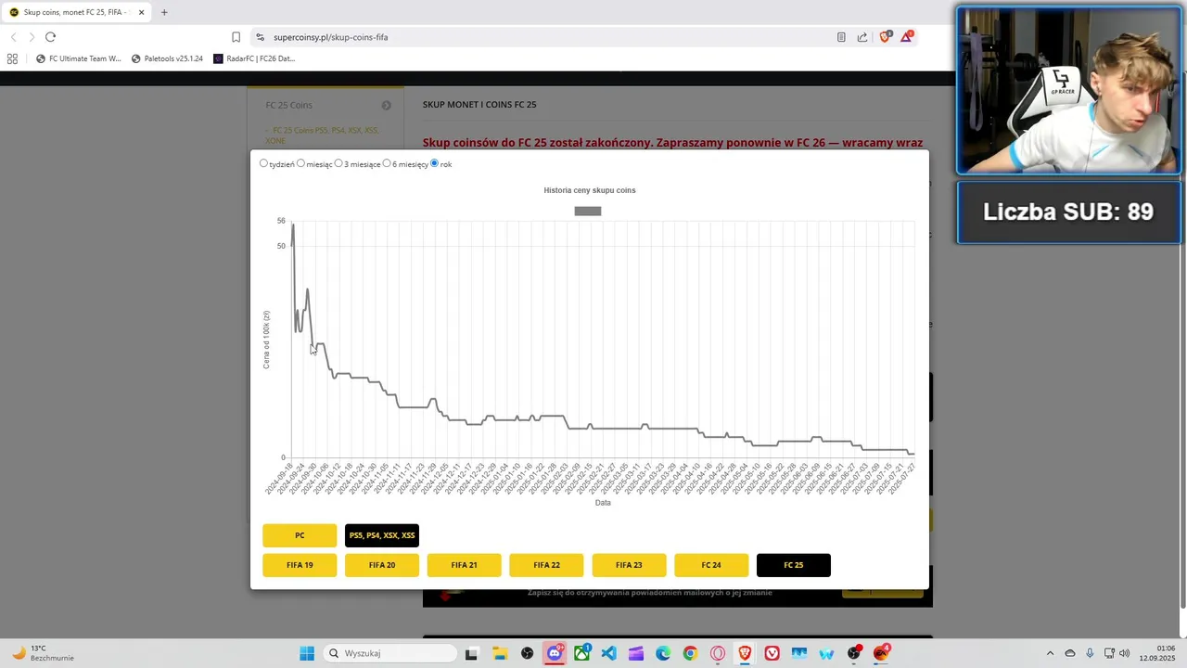1187x668 pixels.
Task: Select the tydzień time range radio
Action: 264,163
